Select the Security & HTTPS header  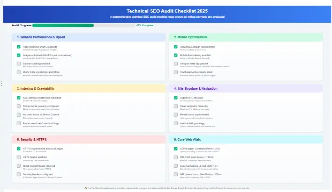(89, 140)
